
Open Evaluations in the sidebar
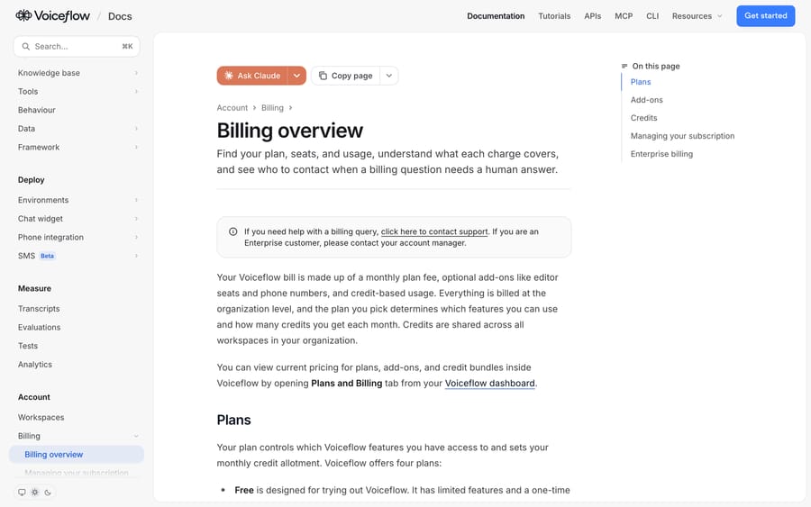pyautogui.click(x=39, y=327)
